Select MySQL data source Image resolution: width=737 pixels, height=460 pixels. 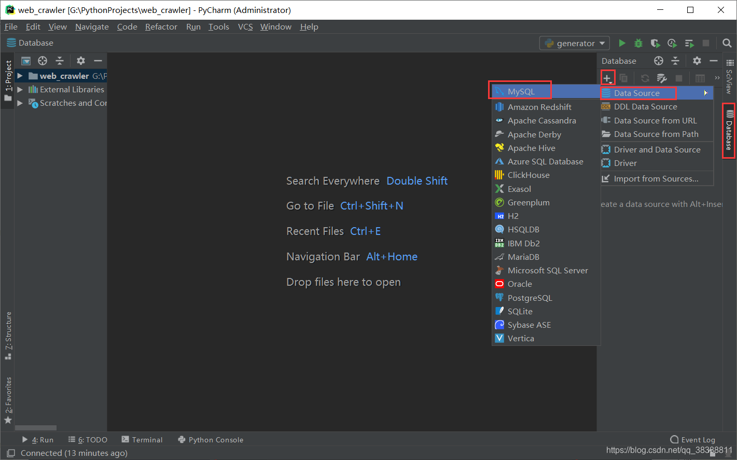pos(546,91)
